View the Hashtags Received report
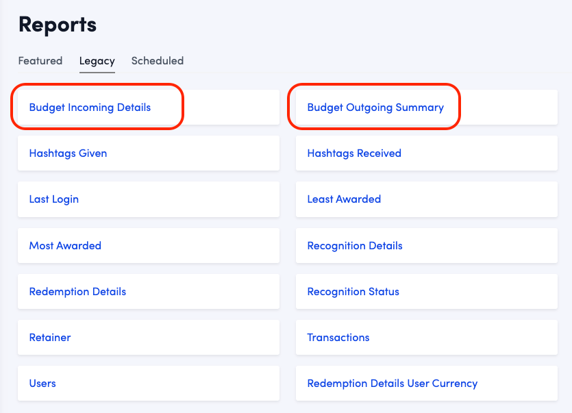572x413 pixels. pyautogui.click(x=354, y=153)
